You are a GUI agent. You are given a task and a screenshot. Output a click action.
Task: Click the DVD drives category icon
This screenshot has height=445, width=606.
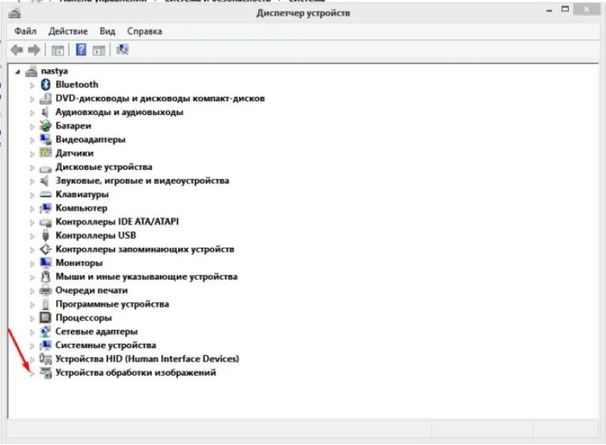coord(46,99)
